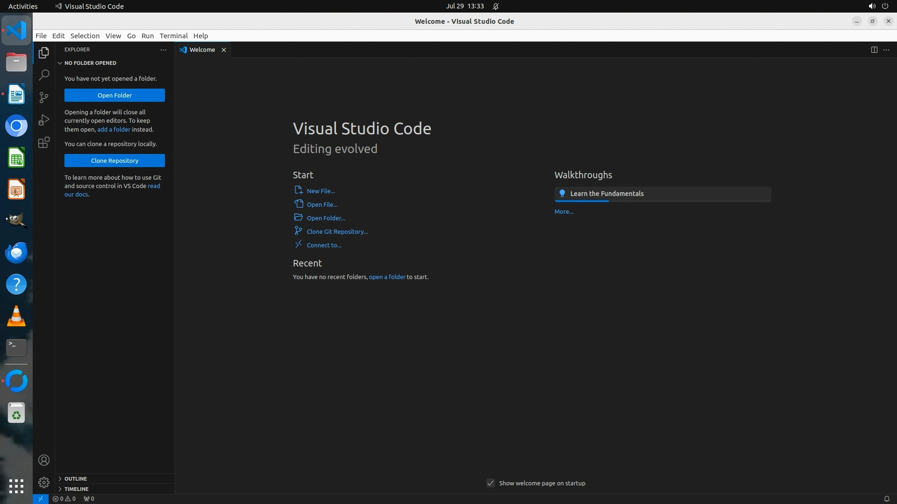Click the Clone Git Repository link
The width and height of the screenshot is (897, 504).
coord(337,231)
